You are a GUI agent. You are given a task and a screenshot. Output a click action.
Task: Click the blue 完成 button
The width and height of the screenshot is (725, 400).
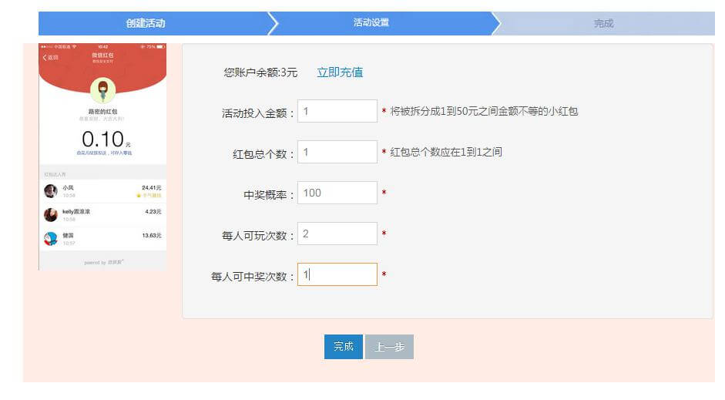click(343, 346)
